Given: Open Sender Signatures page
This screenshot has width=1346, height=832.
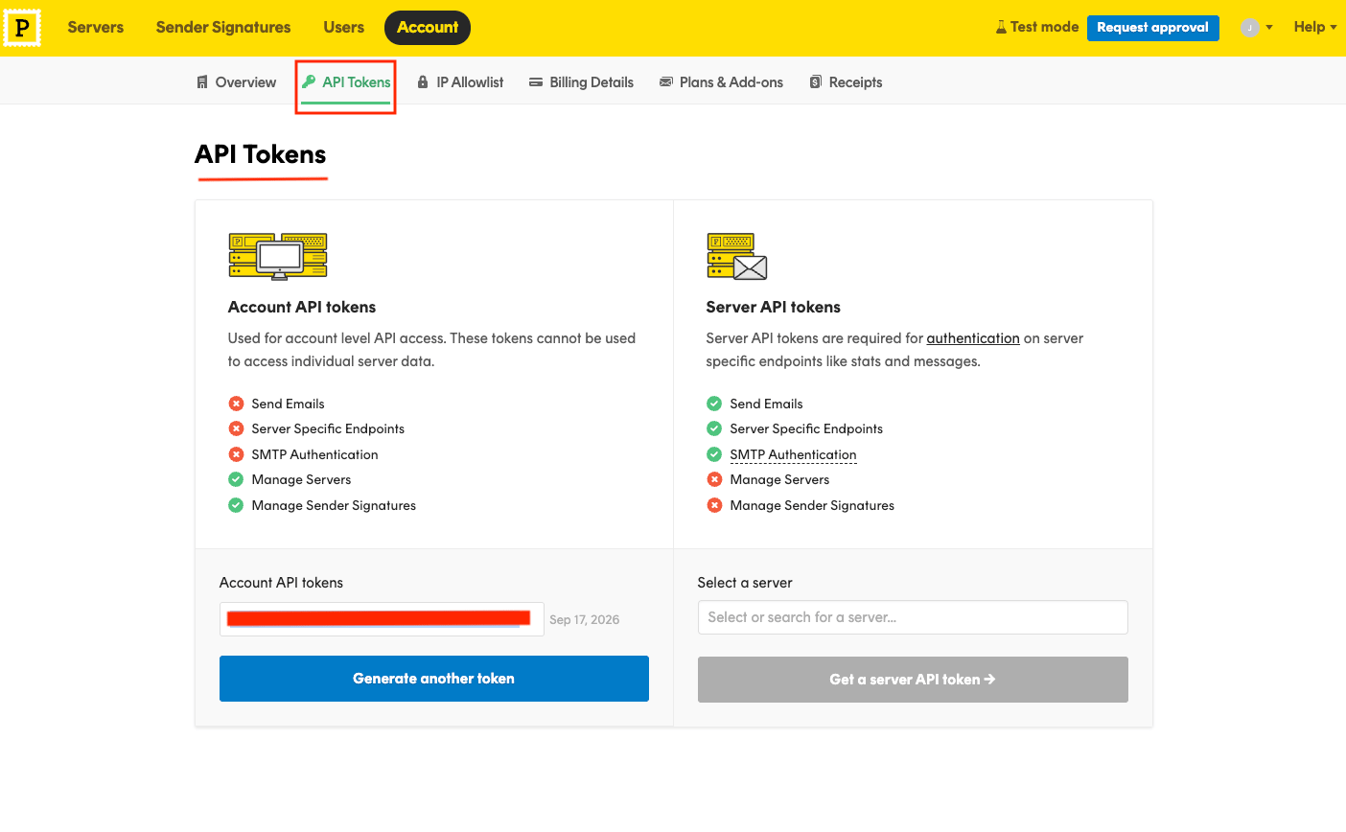Looking at the screenshot, I should click(223, 28).
